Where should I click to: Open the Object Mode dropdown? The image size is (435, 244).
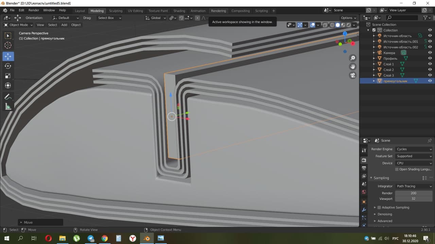[x=18, y=25]
